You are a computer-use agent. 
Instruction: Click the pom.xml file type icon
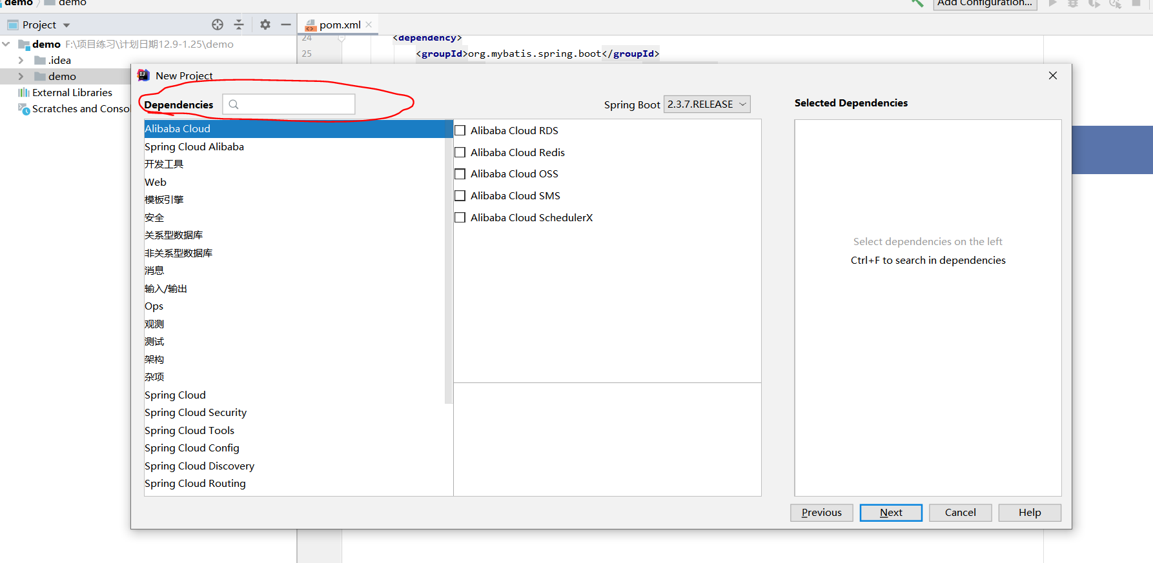click(x=311, y=25)
